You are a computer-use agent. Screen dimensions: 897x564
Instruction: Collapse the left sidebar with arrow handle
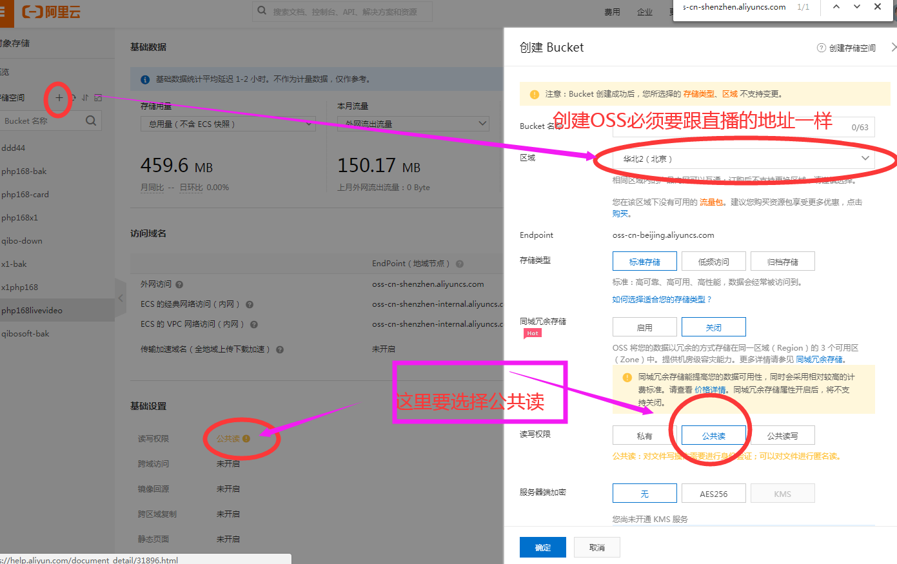pyautogui.click(x=121, y=298)
